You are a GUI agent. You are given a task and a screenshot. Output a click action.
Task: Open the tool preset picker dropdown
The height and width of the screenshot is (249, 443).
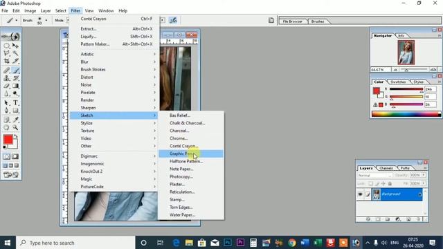click(x=16, y=20)
